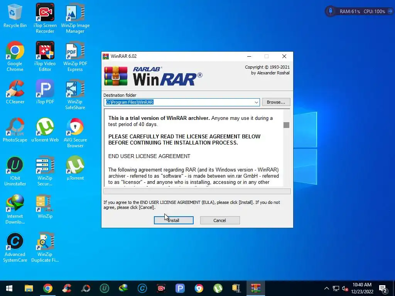This screenshot has width=395, height=296.
Task: Open network status tray icon
Action: 336,288
